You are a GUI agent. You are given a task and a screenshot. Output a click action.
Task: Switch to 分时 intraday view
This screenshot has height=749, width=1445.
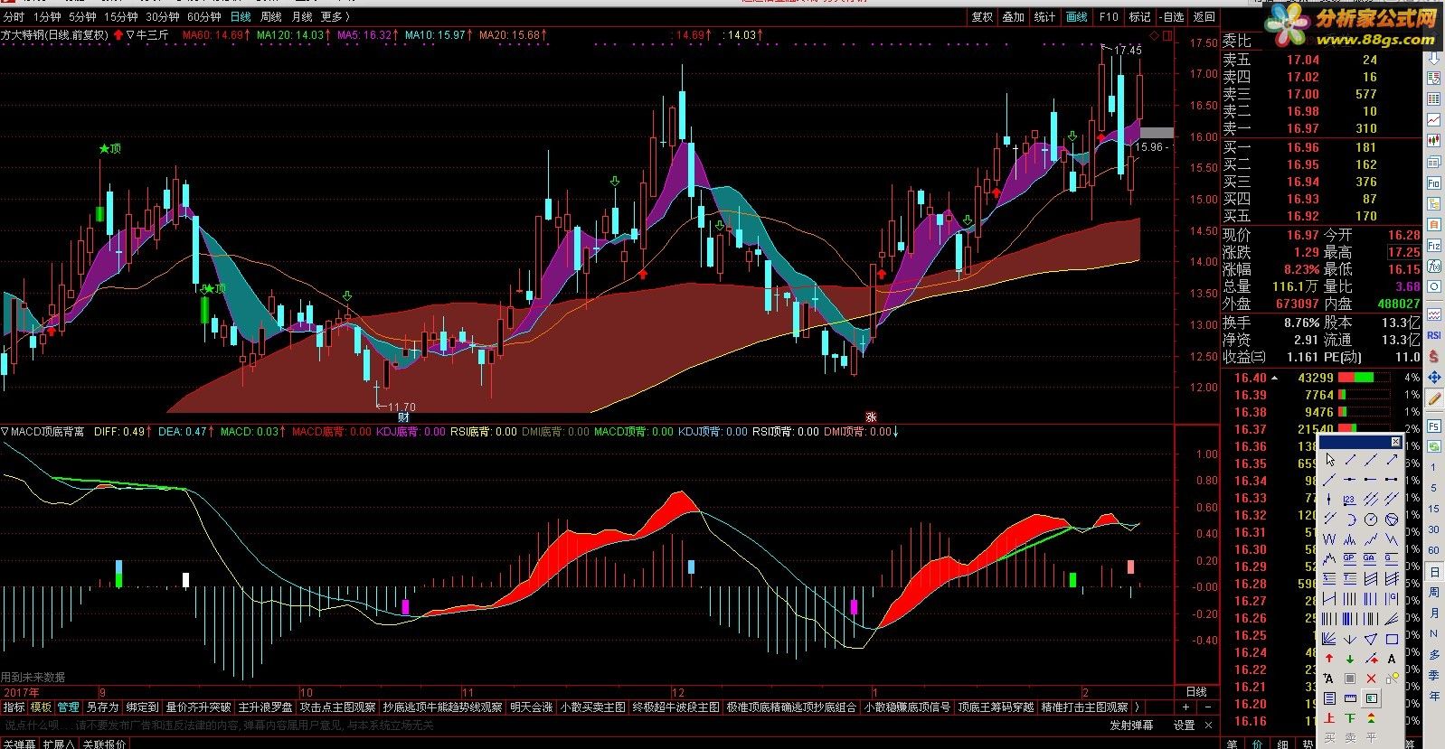(14, 17)
